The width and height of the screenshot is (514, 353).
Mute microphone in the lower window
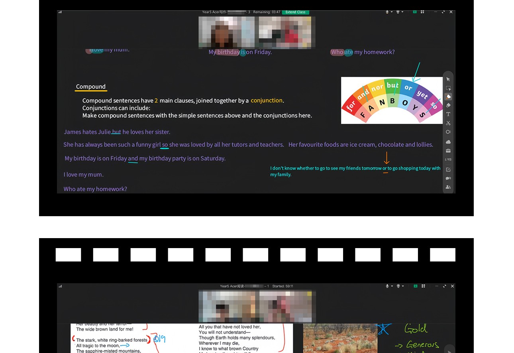click(387, 286)
